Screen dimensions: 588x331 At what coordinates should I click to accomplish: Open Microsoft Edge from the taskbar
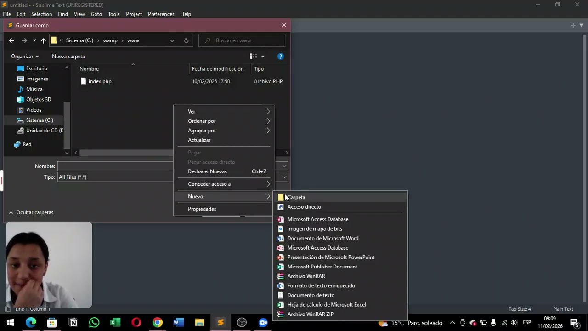[31, 323]
